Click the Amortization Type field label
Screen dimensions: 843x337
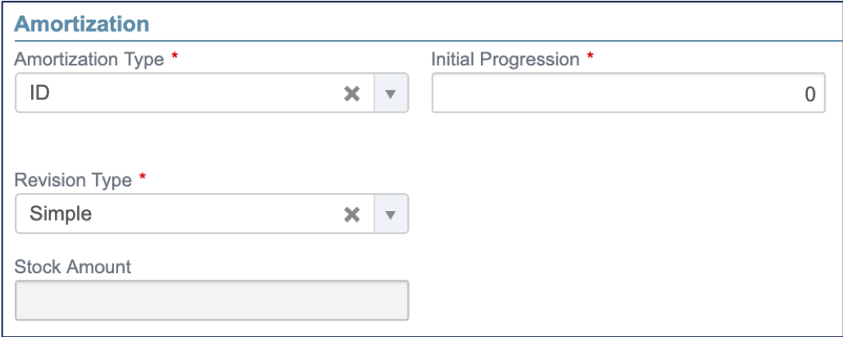point(89,60)
